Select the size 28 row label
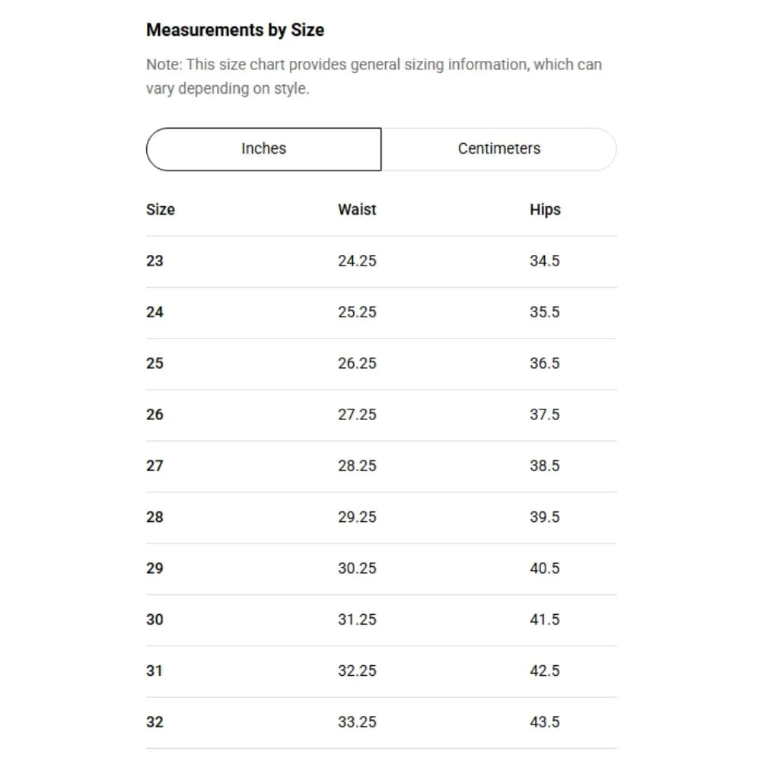761x761 pixels. pos(154,517)
